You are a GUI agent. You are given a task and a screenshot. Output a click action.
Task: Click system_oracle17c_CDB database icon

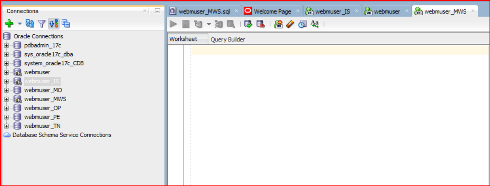(17, 63)
